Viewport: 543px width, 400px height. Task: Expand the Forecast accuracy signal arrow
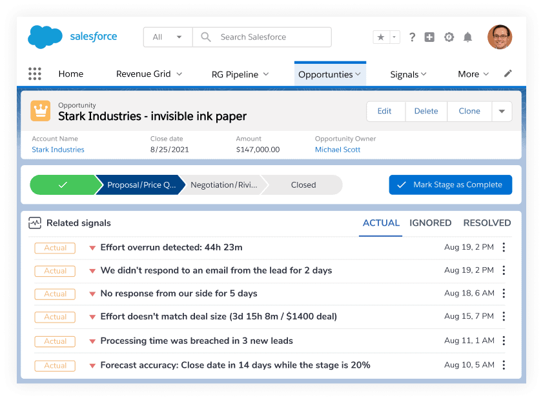coord(92,366)
